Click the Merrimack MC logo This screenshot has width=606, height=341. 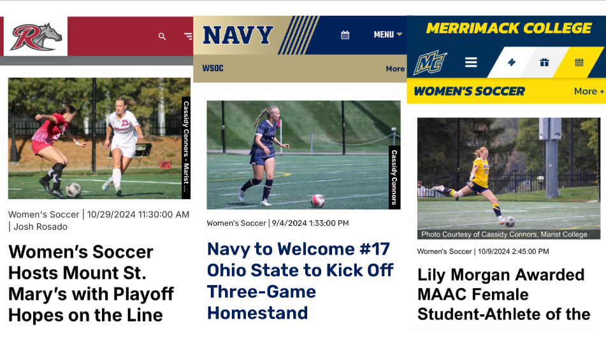pyautogui.click(x=430, y=62)
